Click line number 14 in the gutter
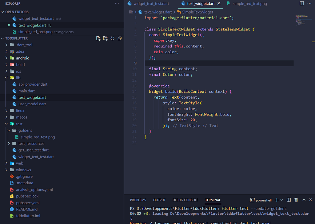This screenshot has height=224, width=315. point(134,92)
